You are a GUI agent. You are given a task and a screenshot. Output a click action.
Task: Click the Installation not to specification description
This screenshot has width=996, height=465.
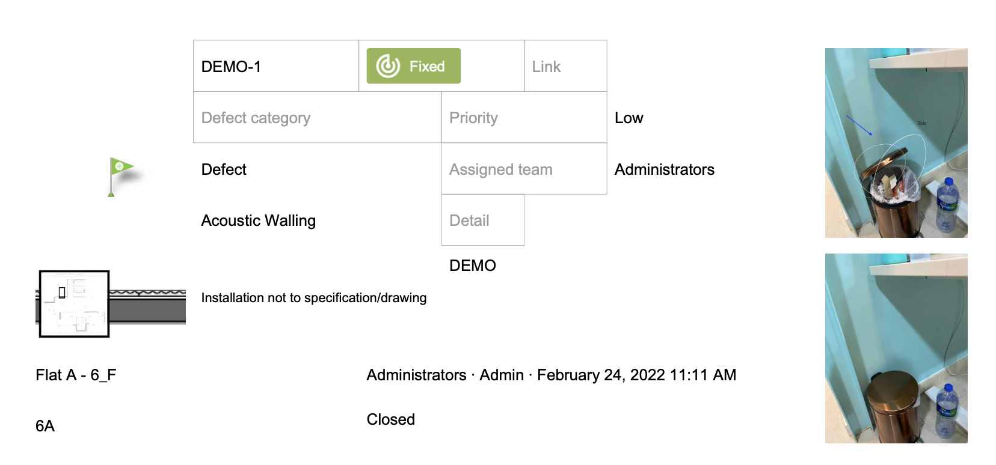tap(314, 298)
